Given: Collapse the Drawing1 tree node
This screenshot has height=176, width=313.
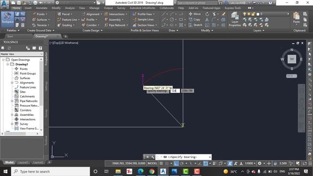Looking at the screenshot, I should pos(8,64).
